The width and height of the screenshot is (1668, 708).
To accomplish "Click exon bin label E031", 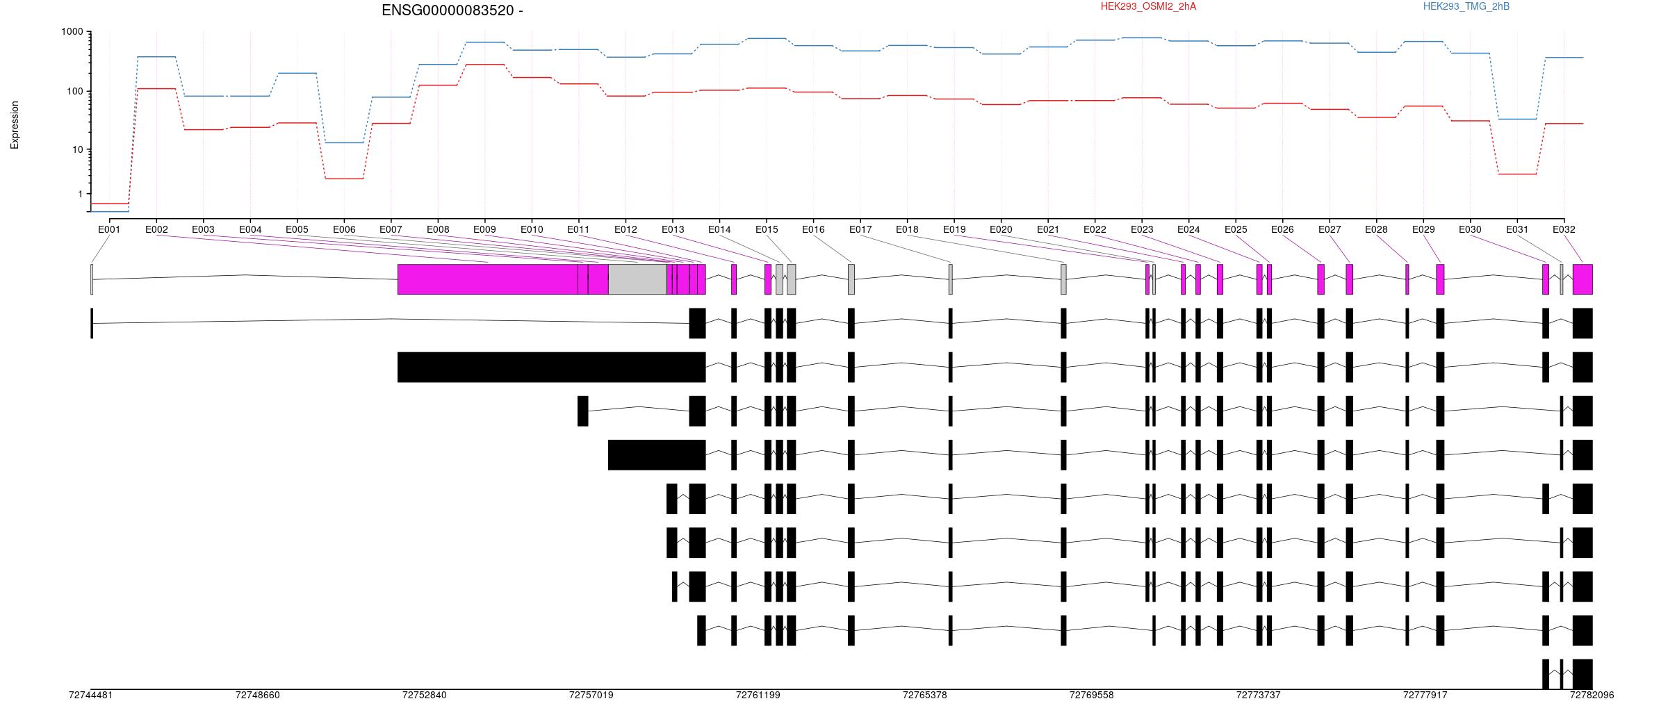I will [1517, 229].
